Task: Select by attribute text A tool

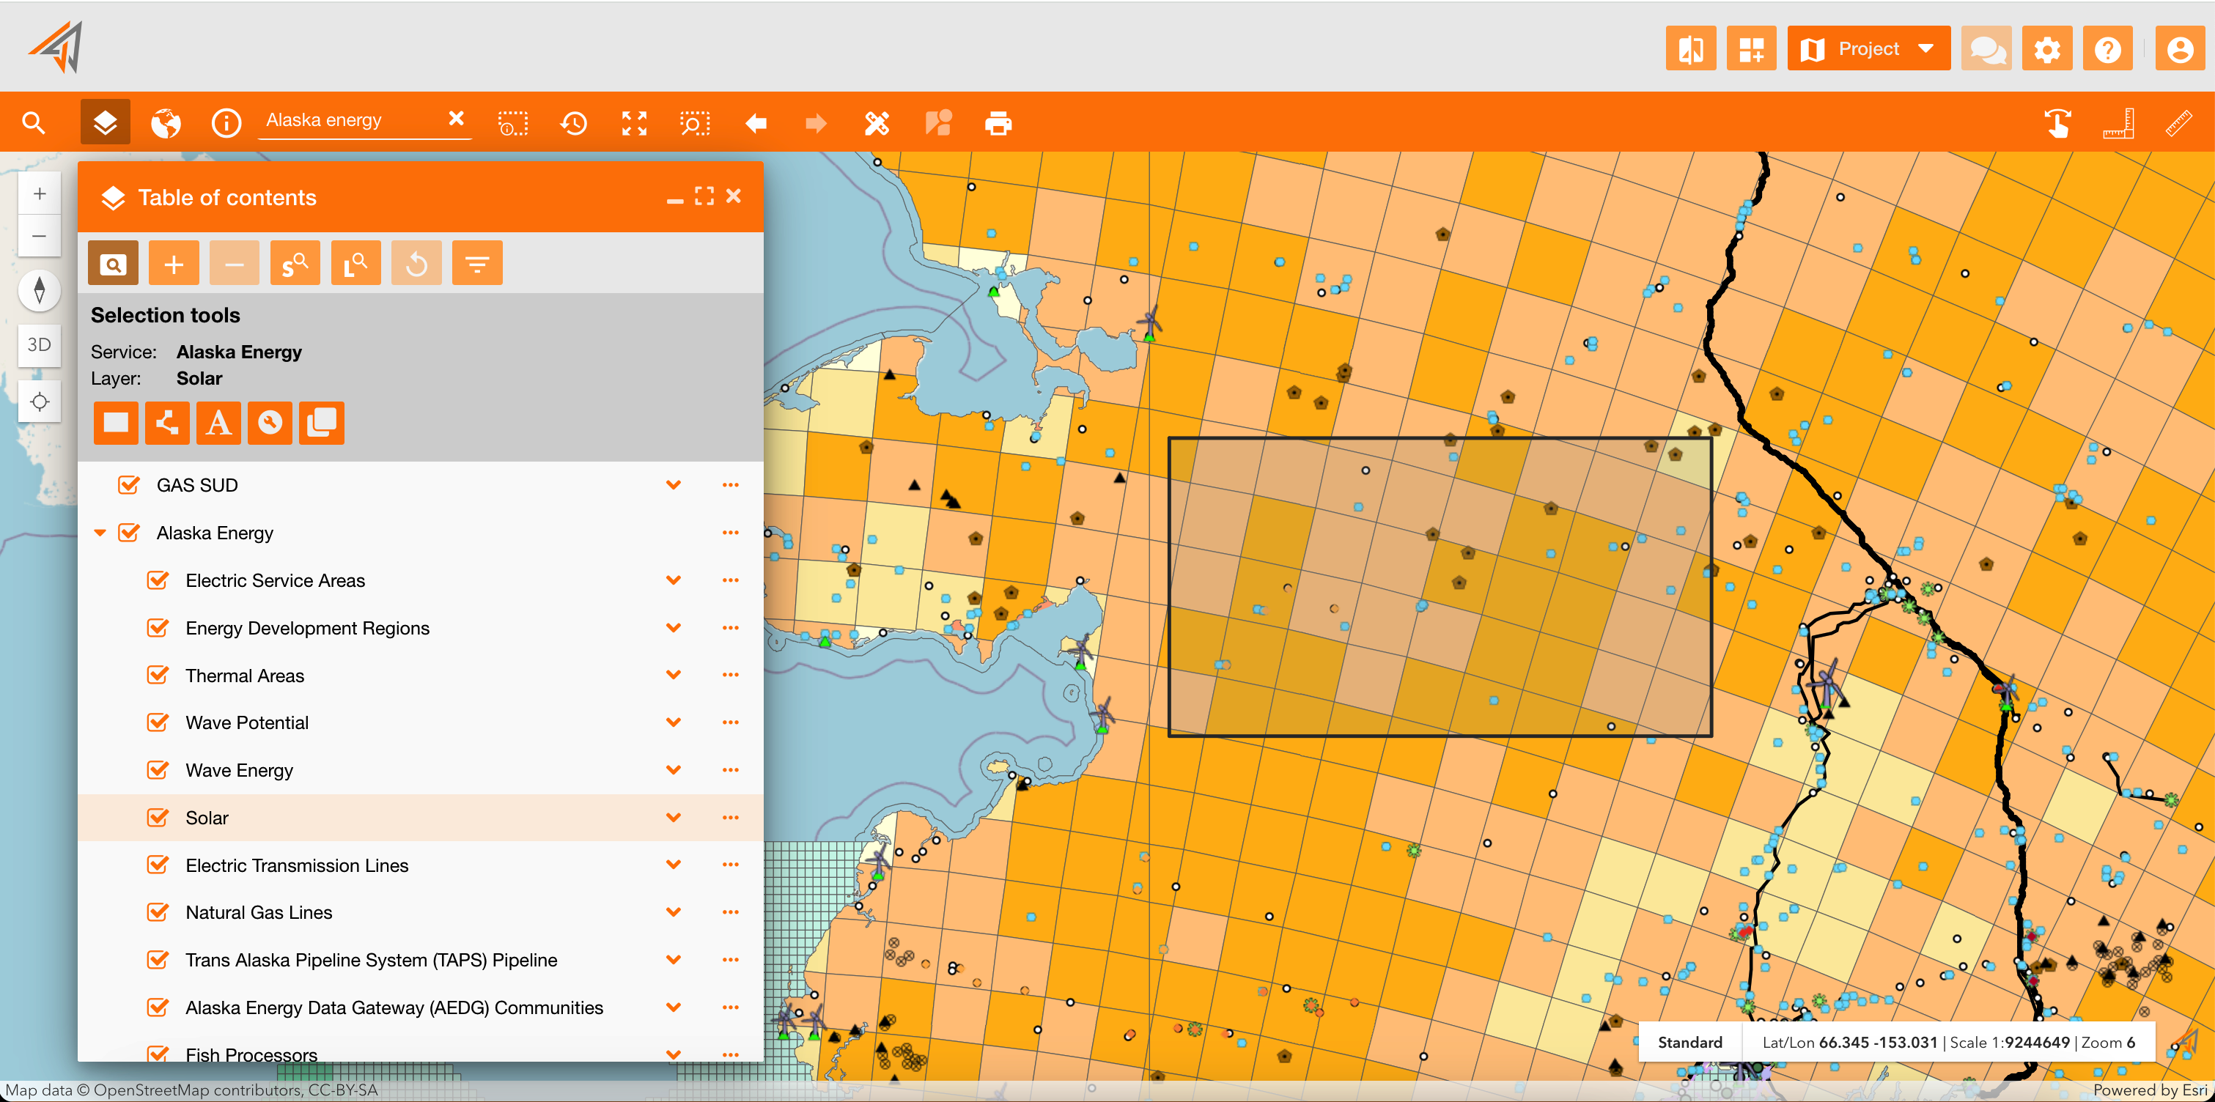Action: (218, 423)
